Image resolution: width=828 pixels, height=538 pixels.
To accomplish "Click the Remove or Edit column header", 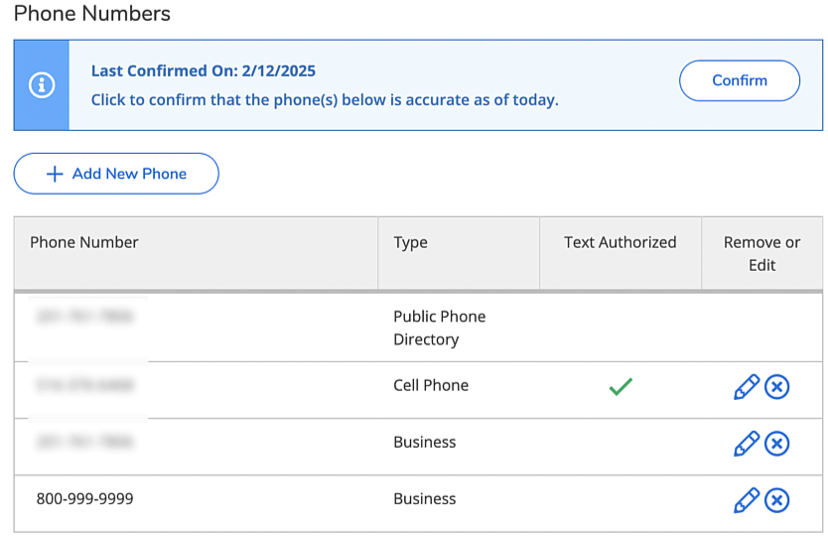I will [761, 253].
